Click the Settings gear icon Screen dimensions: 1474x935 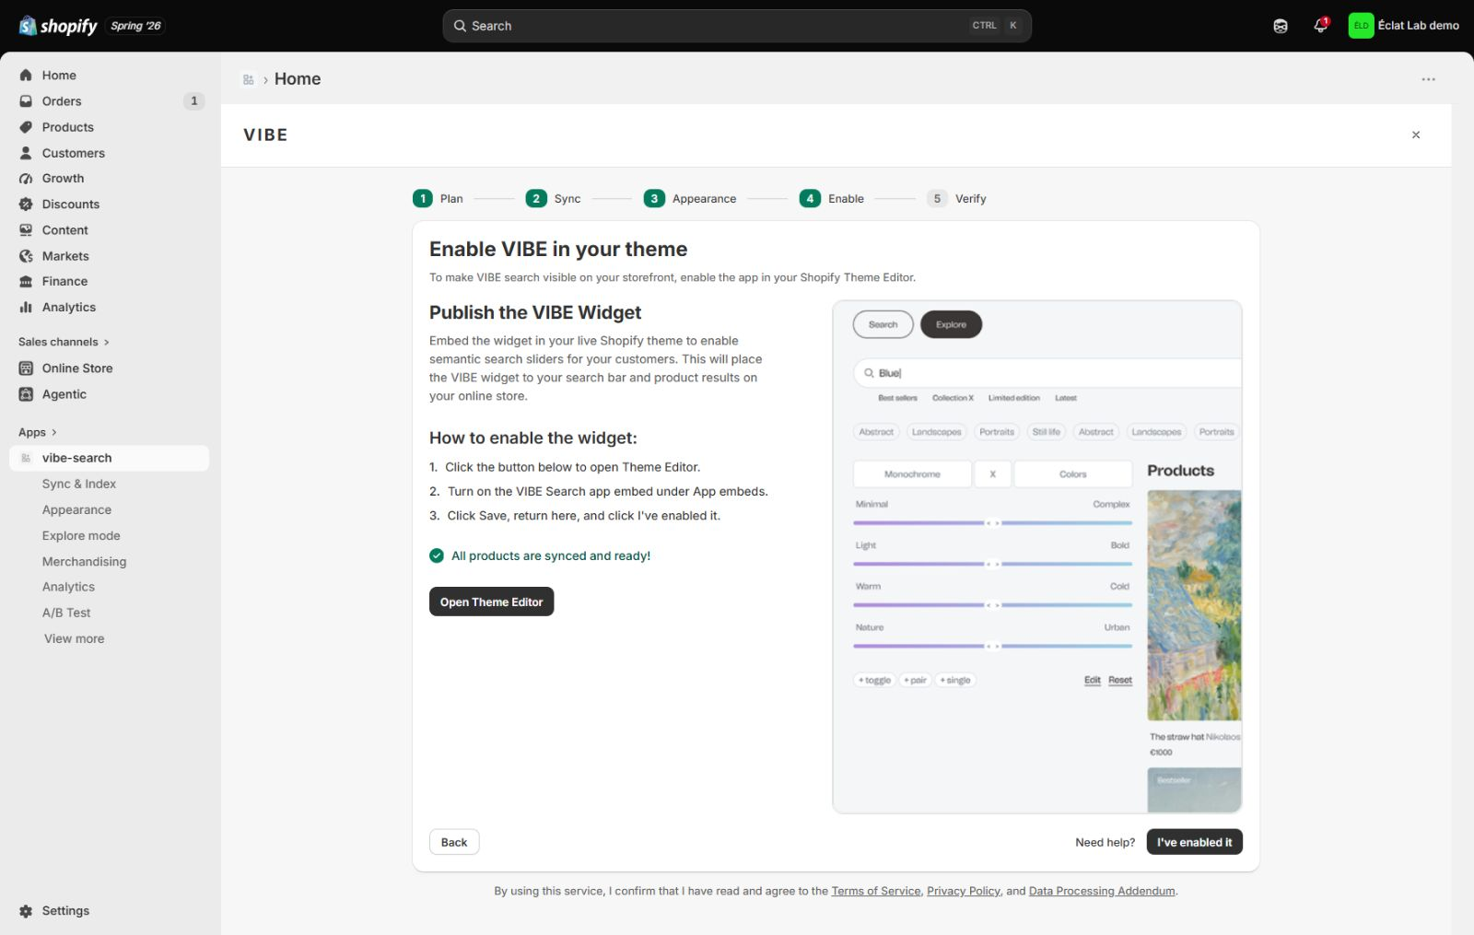point(26,911)
